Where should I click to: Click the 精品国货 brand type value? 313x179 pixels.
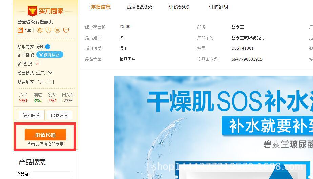pos(128,59)
